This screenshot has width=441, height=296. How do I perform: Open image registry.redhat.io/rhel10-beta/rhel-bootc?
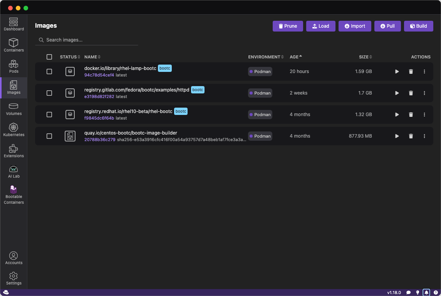128,111
